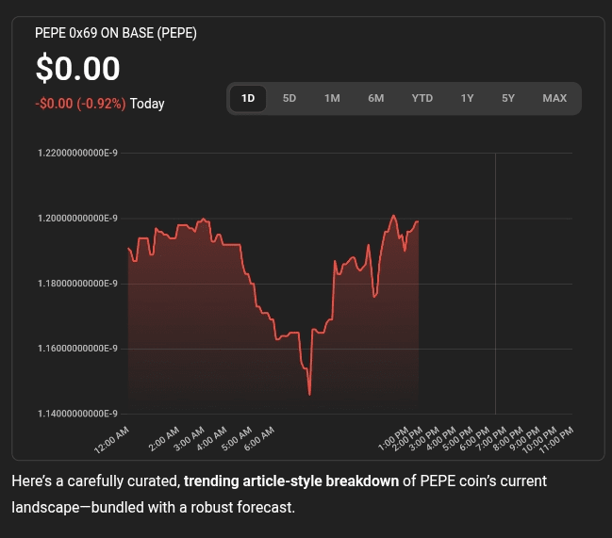Select the 1D time range tab
Screen dimensions: 612x538
tap(248, 98)
